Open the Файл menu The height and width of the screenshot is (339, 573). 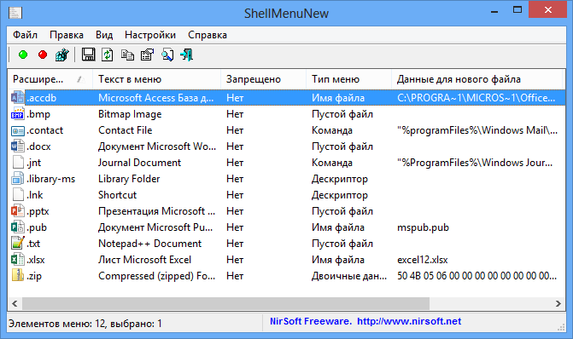pos(26,35)
